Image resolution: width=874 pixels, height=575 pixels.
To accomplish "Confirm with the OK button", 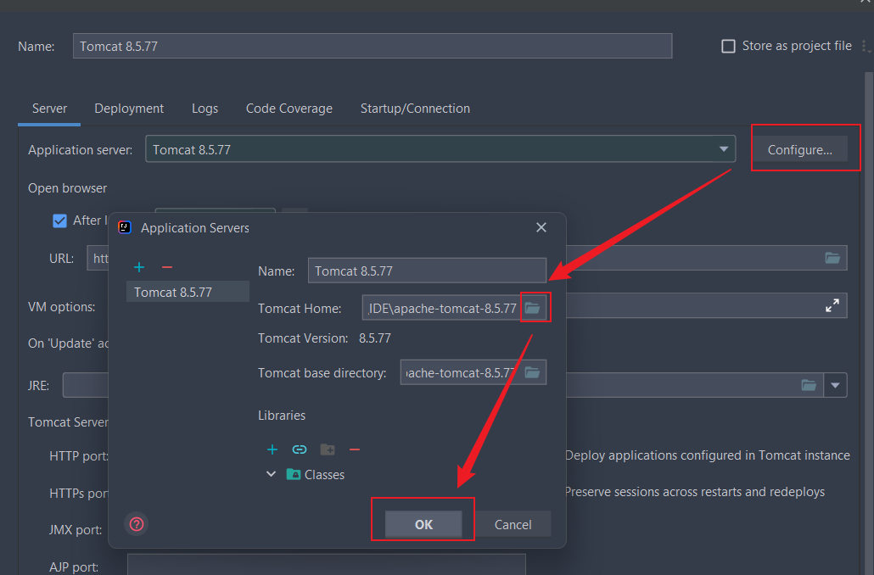I will coord(423,524).
